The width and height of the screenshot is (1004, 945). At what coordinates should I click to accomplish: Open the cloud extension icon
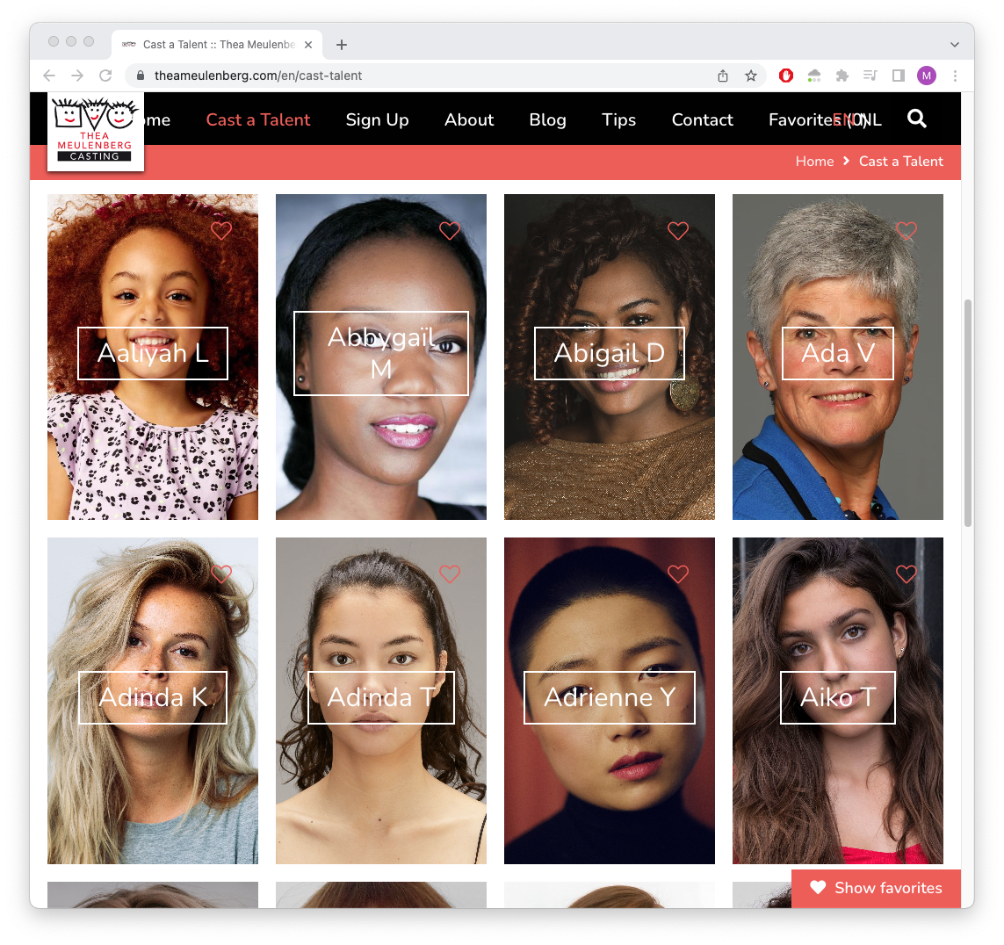pyautogui.click(x=814, y=76)
